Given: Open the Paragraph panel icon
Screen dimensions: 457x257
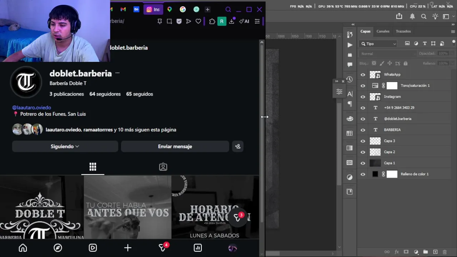Looking at the screenshot, I should coord(350,104).
